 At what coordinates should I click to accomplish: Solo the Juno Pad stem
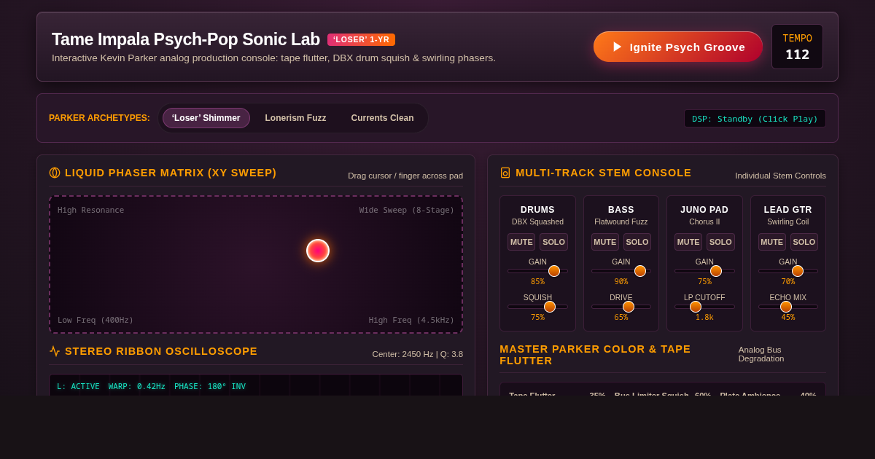(721, 242)
